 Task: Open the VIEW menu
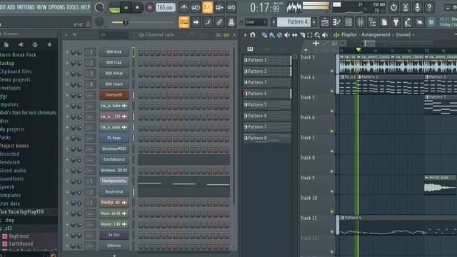coord(41,7)
